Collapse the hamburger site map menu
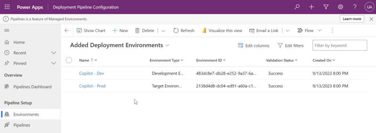This screenshot has height=133, width=376. tap(7, 31)
